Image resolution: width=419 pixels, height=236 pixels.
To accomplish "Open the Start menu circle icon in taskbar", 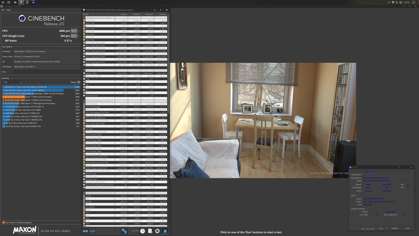I will click(3, 2).
